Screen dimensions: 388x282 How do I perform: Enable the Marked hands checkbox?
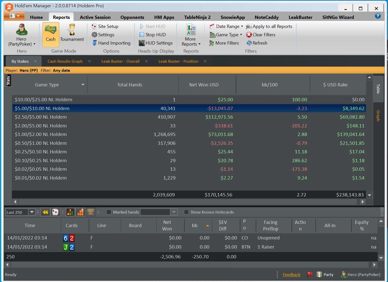(x=109, y=212)
